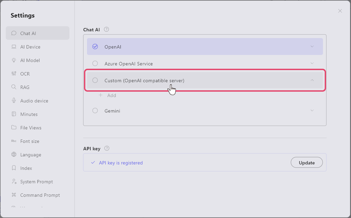Click the OCR sliders icon in sidebar
Screen dimensions: 351x218
click(x=14, y=74)
